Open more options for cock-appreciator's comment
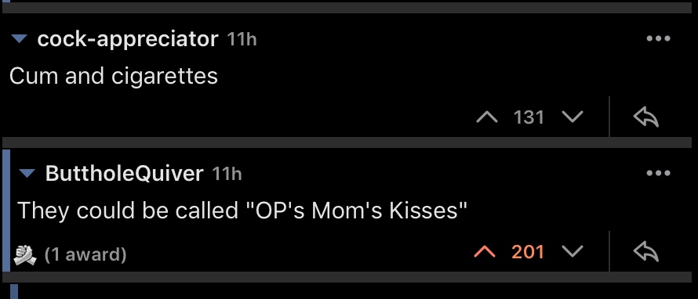The width and height of the screenshot is (698, 299). click(x=658, y=38)
